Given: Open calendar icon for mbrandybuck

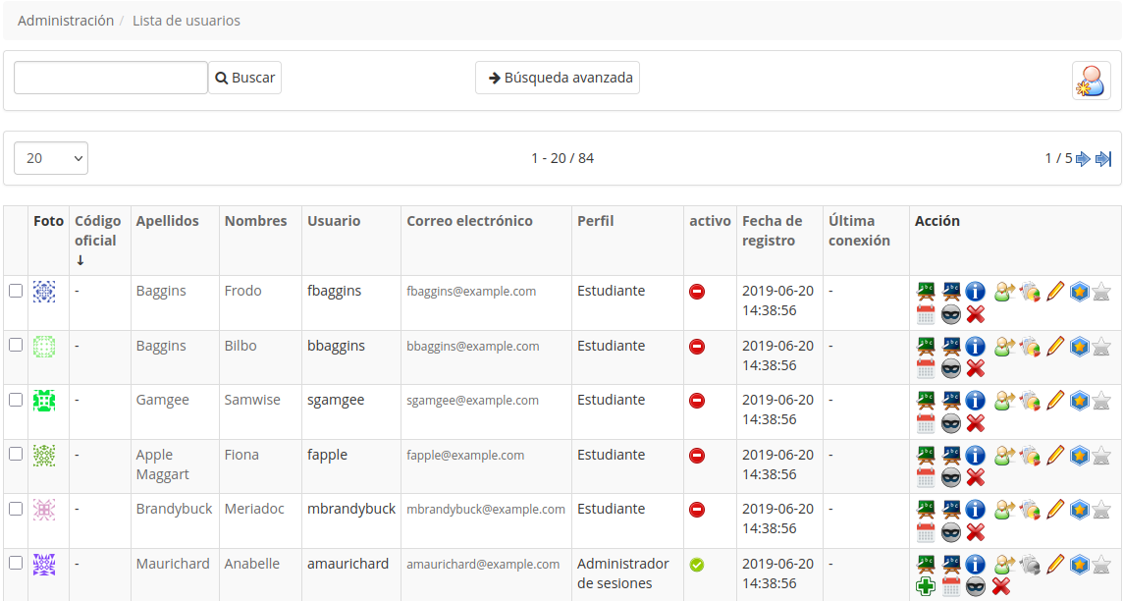Looking at the screenshot, I should click(926, 532).
